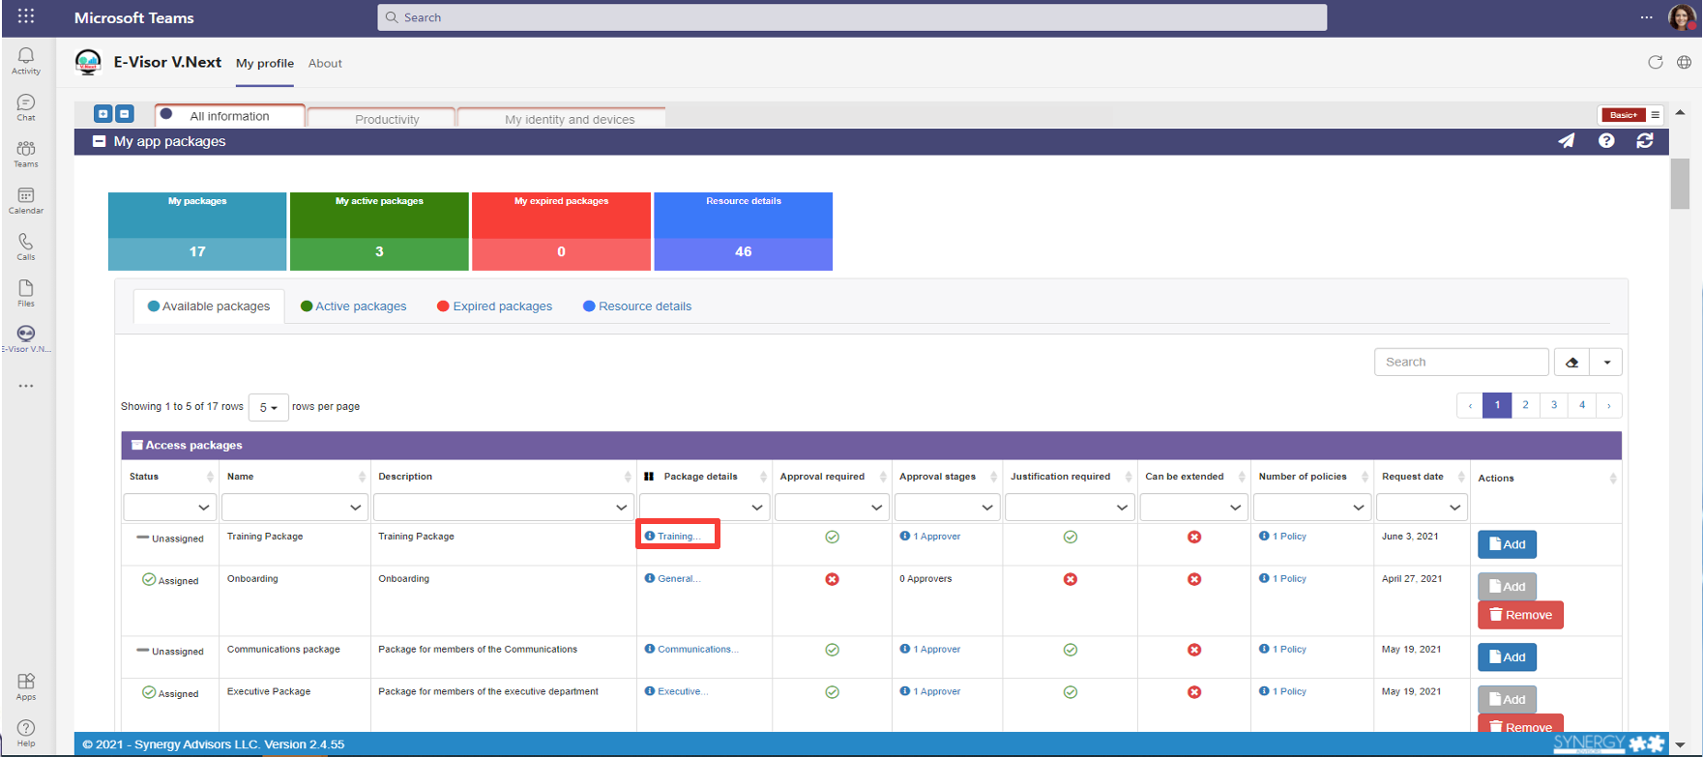Click the packages table Search field
This screenshot has width=1703, height=757.
(1461, 363)
